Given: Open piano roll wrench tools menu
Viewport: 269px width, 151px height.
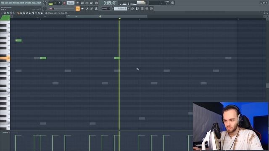Looking at the screenshot, I should (5, 13).
